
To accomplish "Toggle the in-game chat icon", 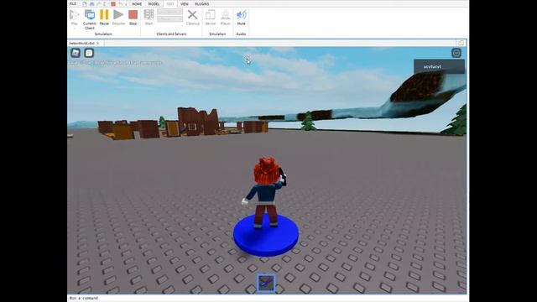I will (89, 53).
